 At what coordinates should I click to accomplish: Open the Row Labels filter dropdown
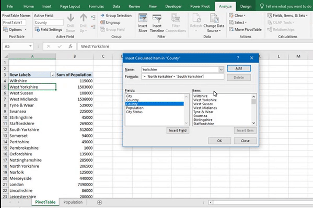[53, 75]
